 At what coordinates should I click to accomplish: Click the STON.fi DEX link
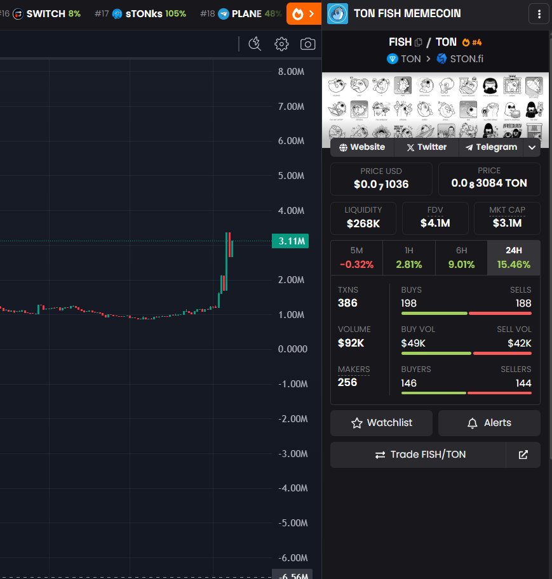coord(460,58)
